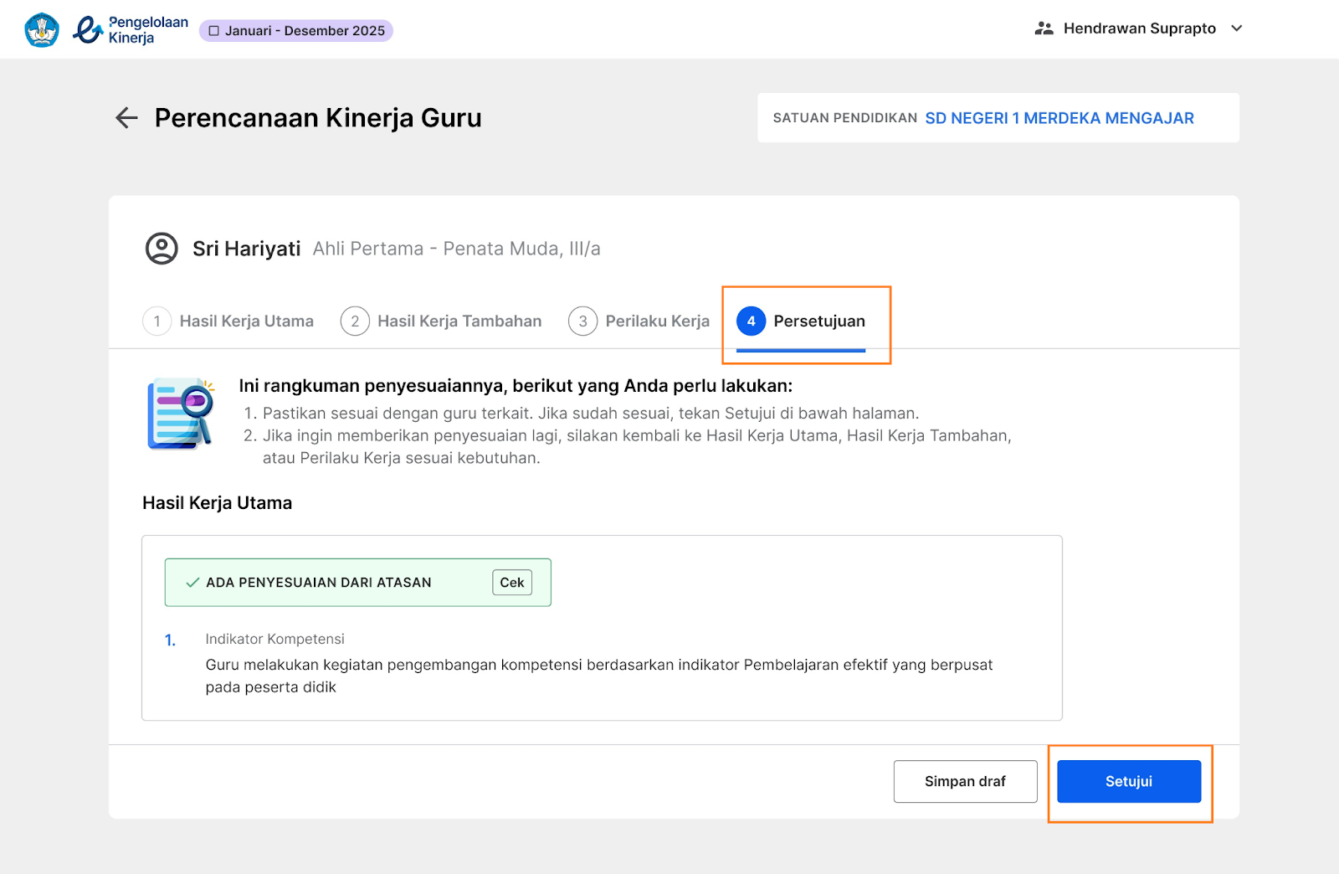The width and height of the screenshot is (1339, 874).
Task: Click instruction line starting with Pastikan sesuai dengan guru terkait
Action: (x=591, y=414)
